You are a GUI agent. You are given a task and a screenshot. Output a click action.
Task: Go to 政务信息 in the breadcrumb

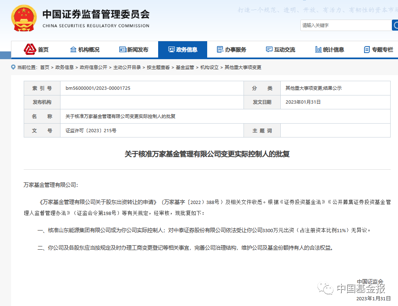pos(65,67)
